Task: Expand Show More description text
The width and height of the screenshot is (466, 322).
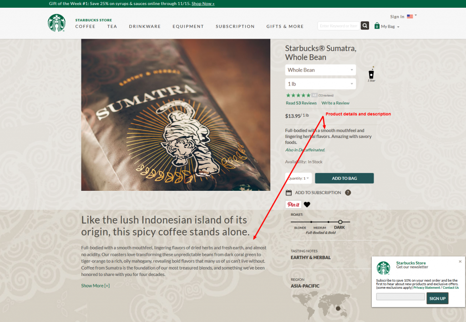Action: [x=96, y=286]
